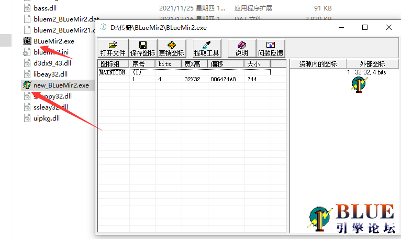The image size is (401, 239).
Task: Maximize the icon tool window
Action: 365,27
